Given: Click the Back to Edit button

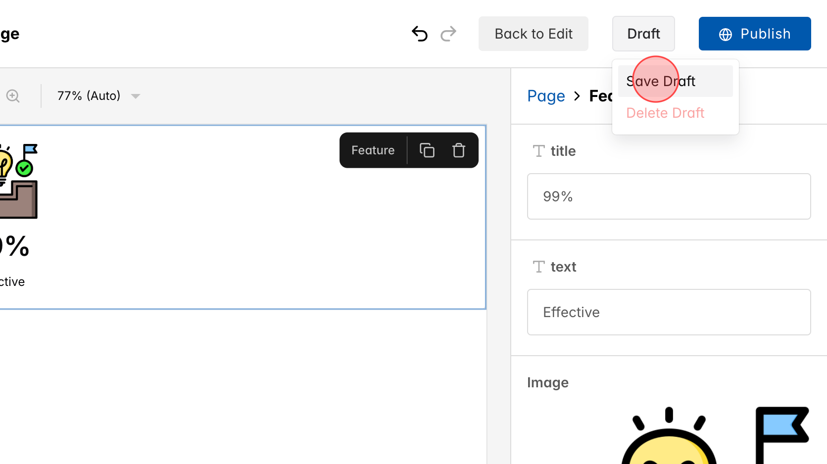Looking at the screenshot, I should 533,34.
